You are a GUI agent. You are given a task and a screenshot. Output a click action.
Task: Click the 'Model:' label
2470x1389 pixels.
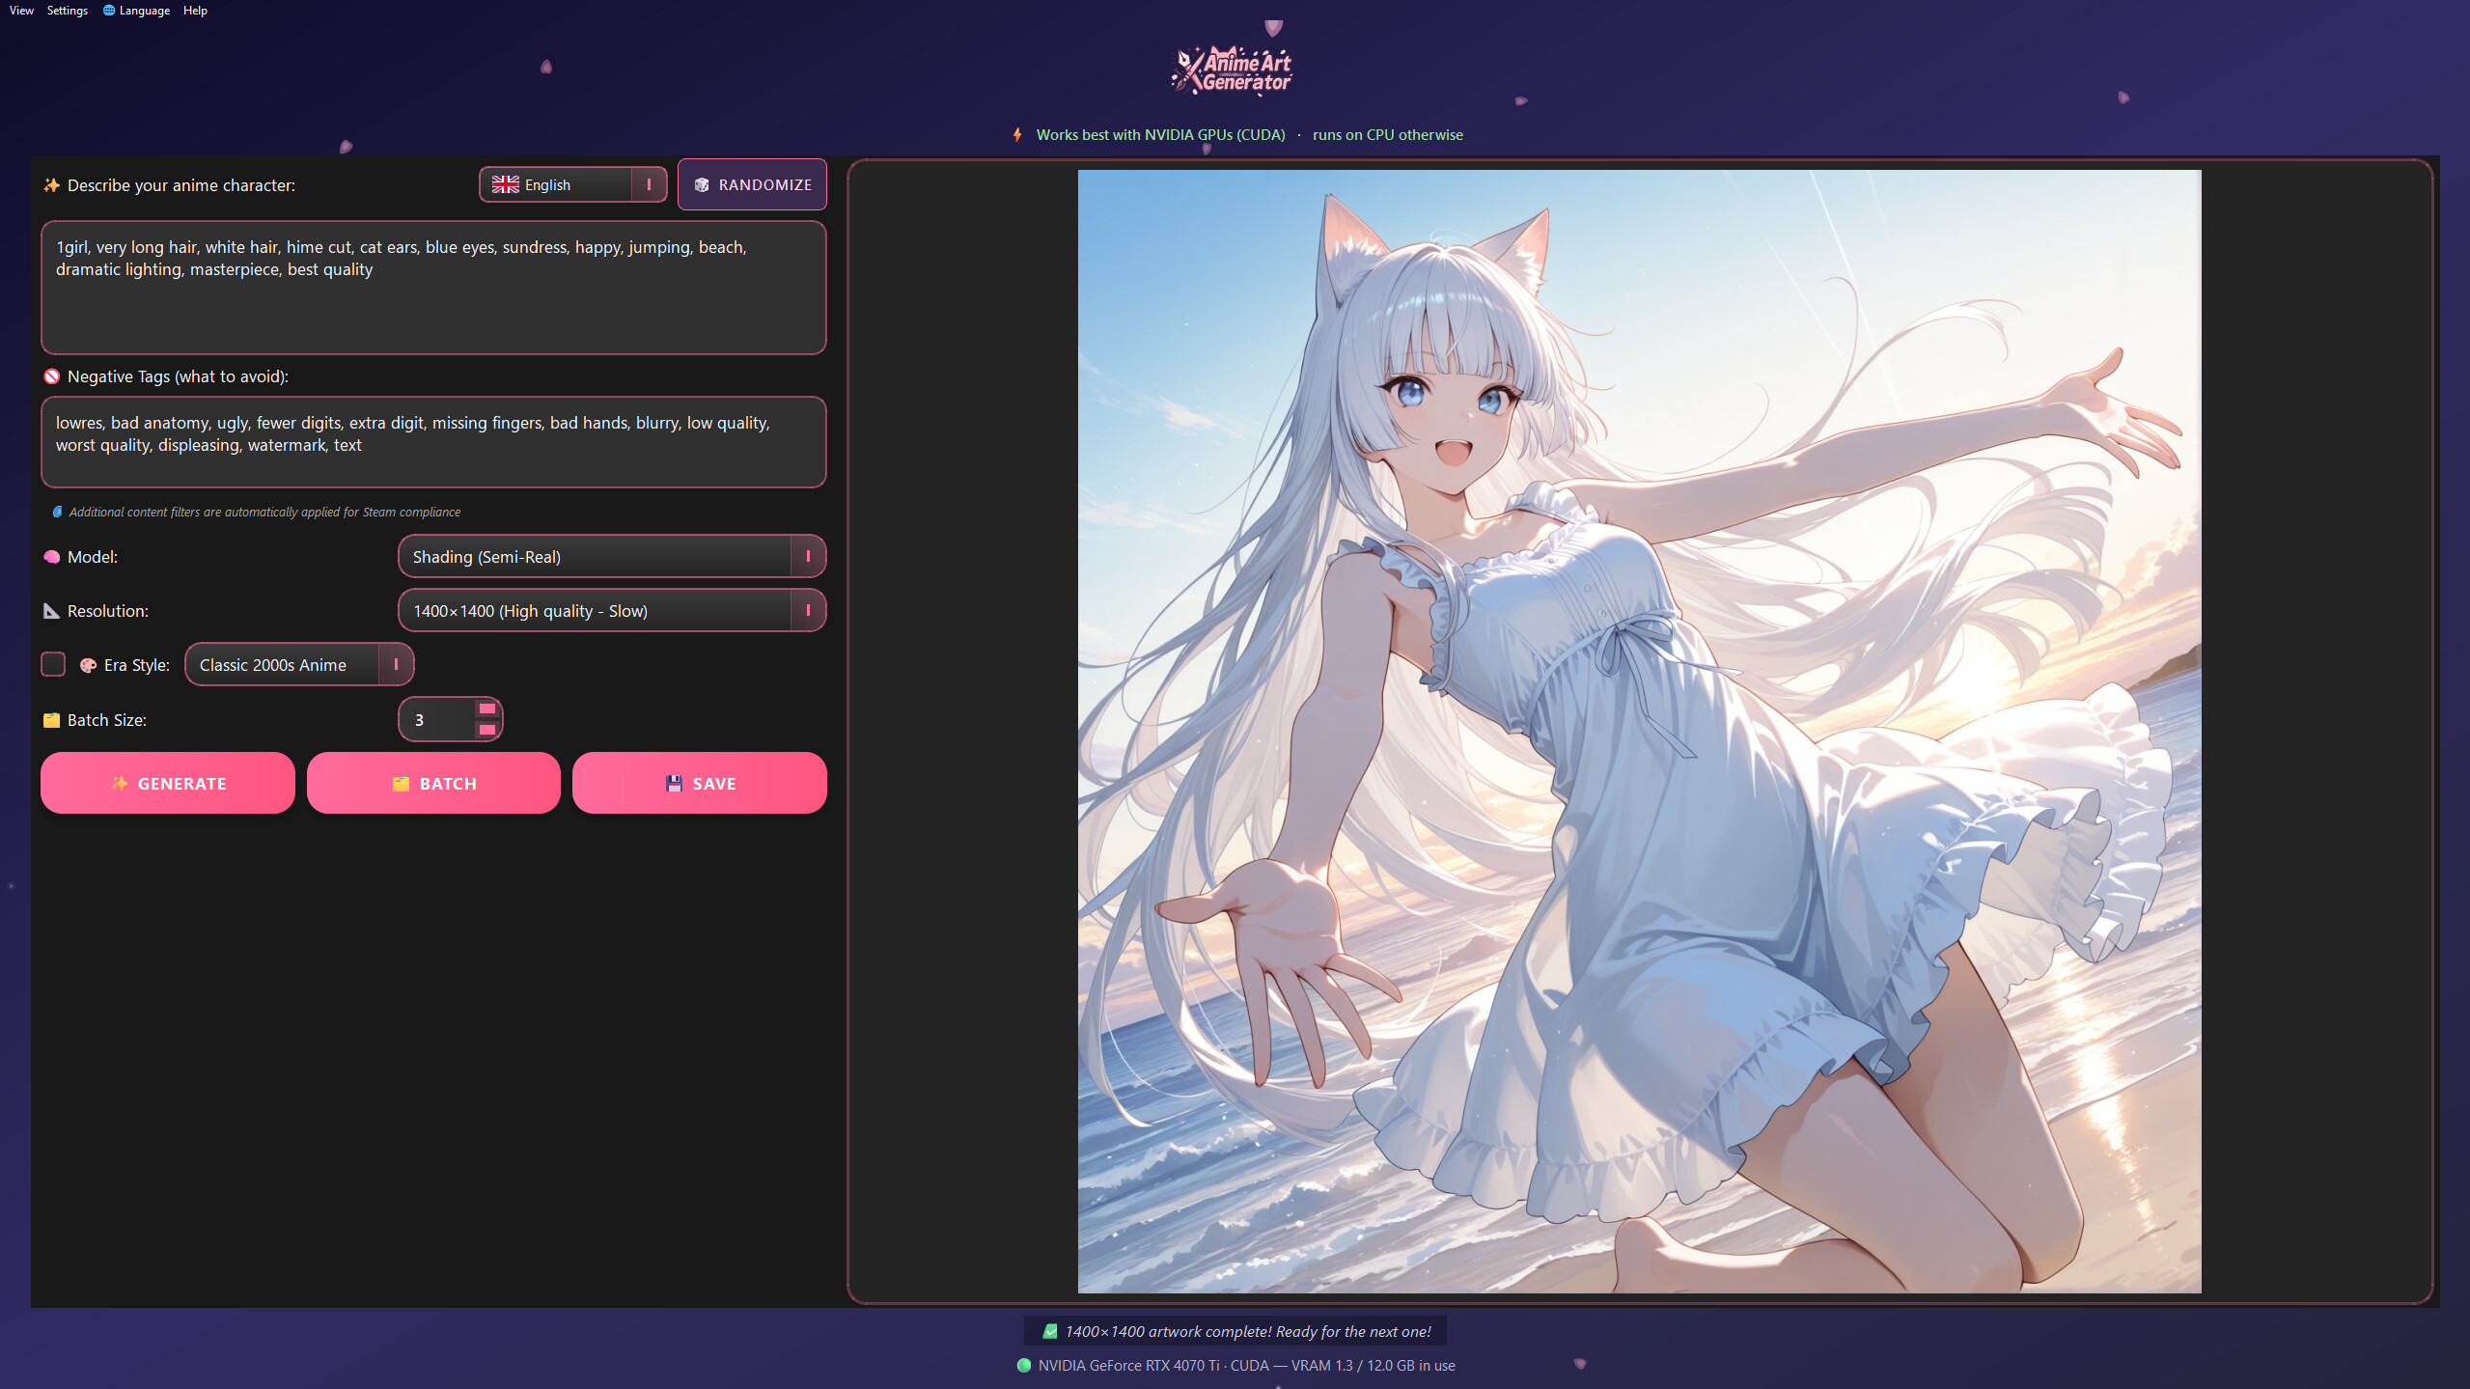(x=93, y=557)
